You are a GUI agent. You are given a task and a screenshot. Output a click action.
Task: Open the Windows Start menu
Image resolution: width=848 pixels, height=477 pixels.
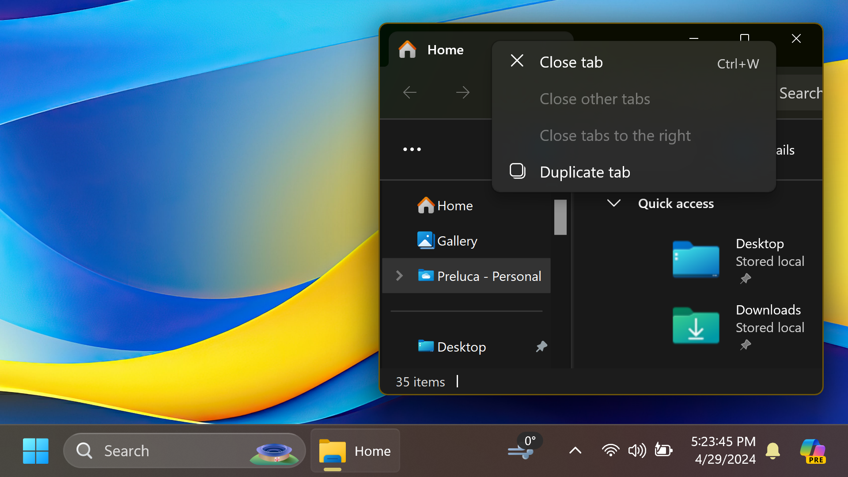[x=36, y=451]
